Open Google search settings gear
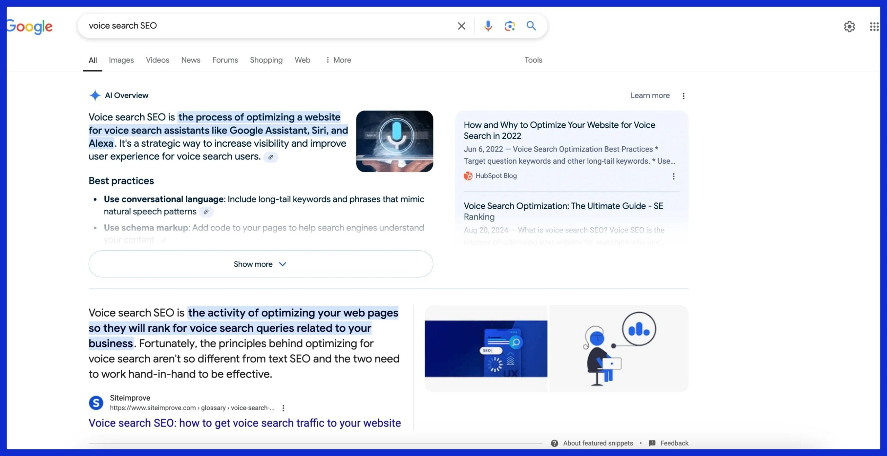This screenshot has height=456, width=887. tap(849, 27)
